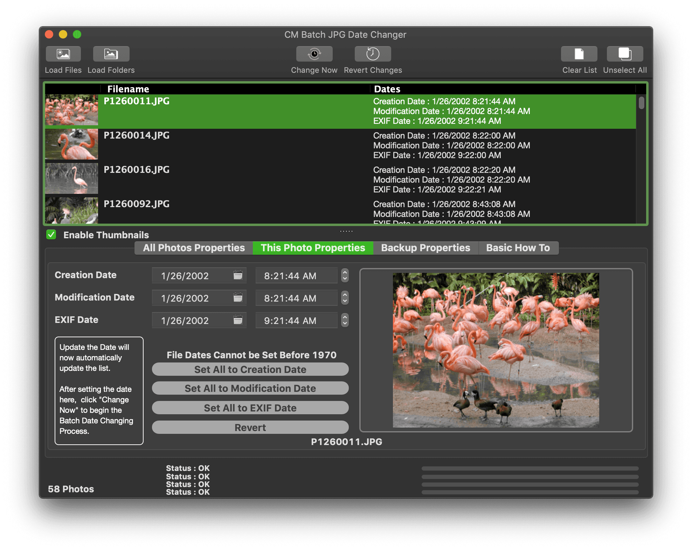Screen dimensions: 692x550
Task: Select the P1260092.JPG row in list
Action: tap(340, 211)
